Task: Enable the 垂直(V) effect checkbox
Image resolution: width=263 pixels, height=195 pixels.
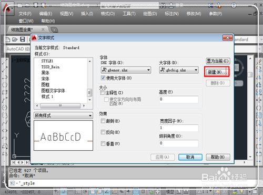Action: pos(103,143)
